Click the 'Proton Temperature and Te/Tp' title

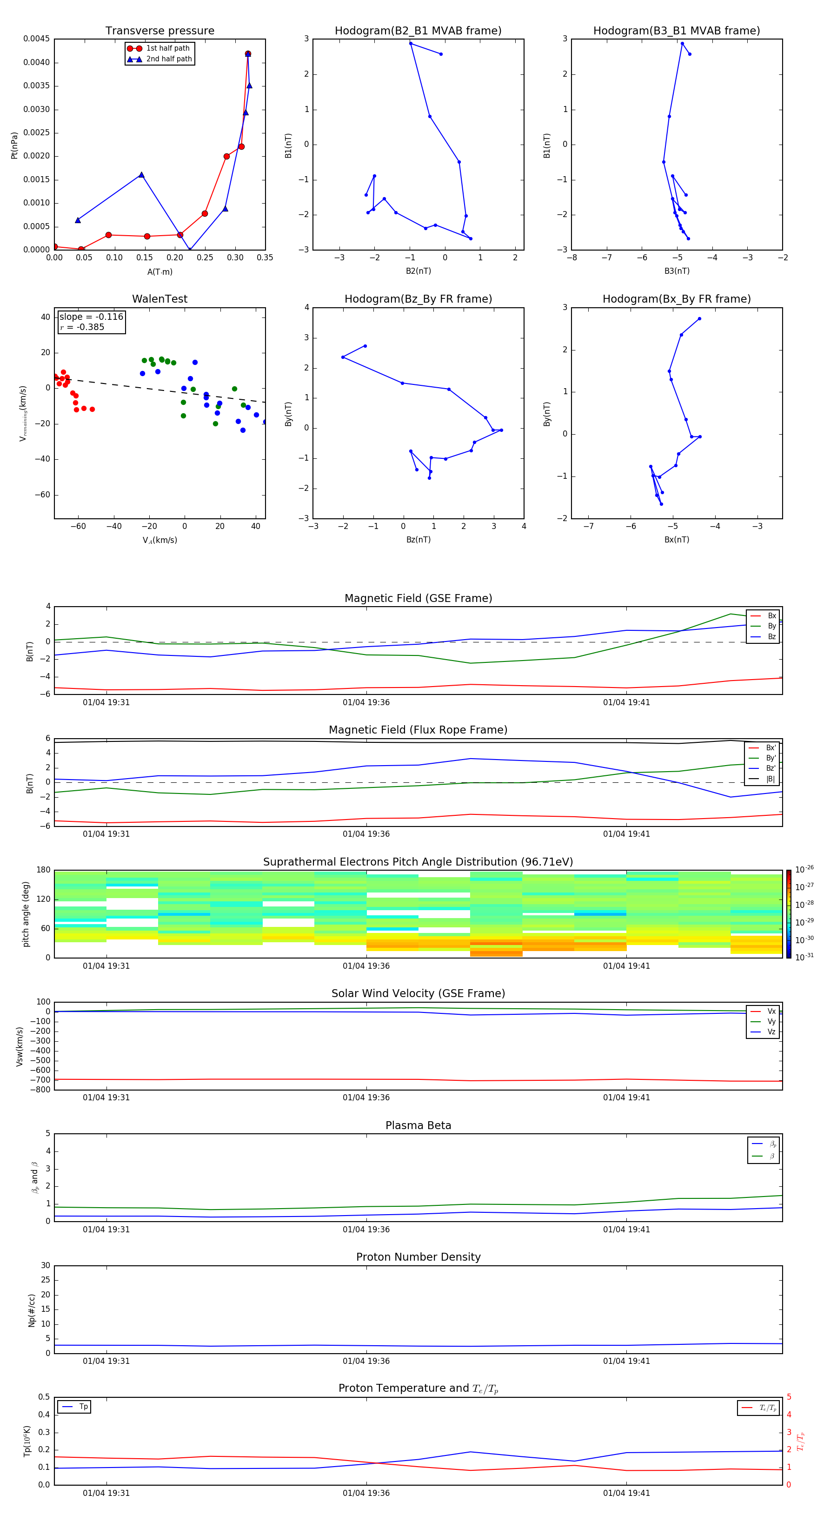pos(418,1389)
